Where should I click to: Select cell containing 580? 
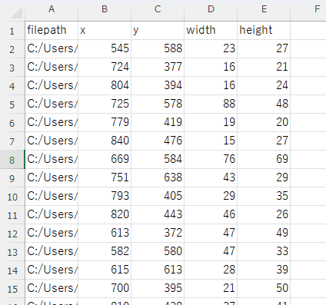158,252
